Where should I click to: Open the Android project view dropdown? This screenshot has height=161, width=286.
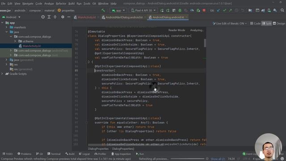point(11,17)
